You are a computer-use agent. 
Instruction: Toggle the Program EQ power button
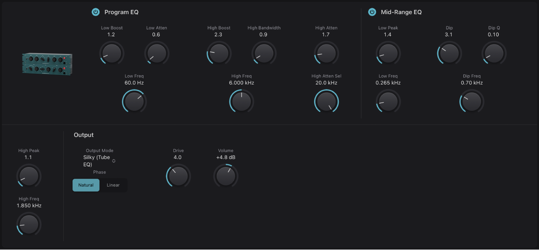coord(95,12)
